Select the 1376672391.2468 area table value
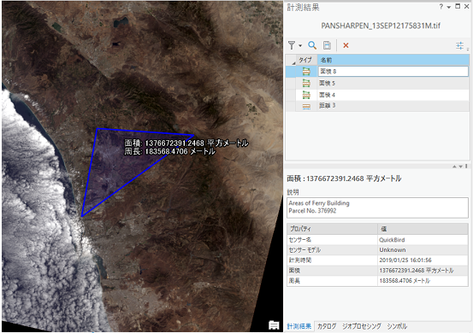 [417, 271]
